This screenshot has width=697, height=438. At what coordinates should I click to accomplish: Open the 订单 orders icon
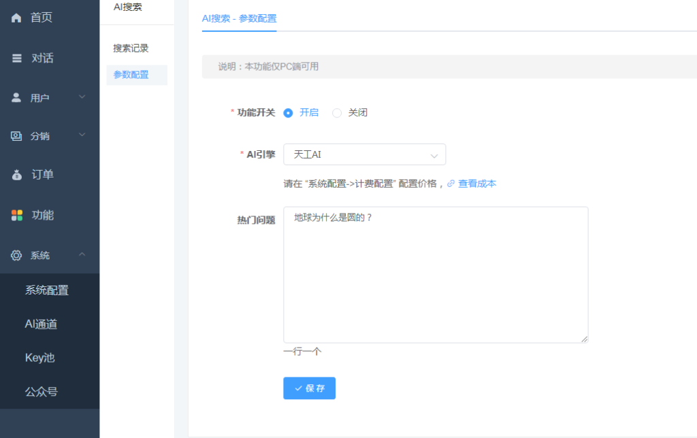click(16, 174)
